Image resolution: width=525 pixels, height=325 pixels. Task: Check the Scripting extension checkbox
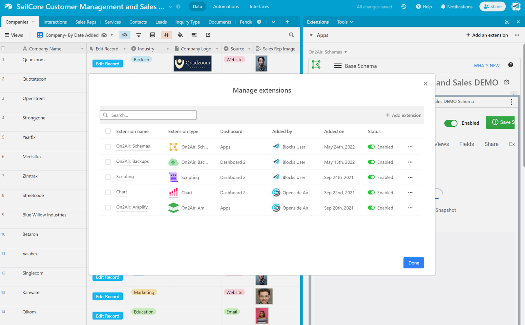[108, 177]
